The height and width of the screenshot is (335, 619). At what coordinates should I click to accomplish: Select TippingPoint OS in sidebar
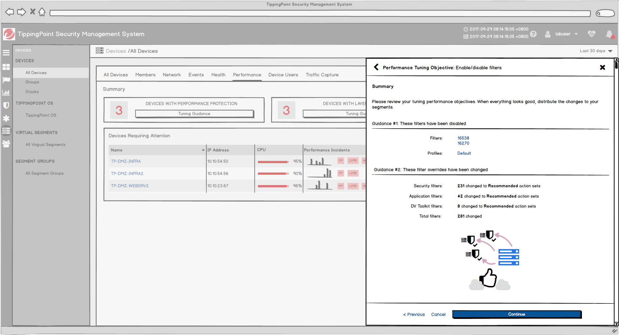point(41,115)
